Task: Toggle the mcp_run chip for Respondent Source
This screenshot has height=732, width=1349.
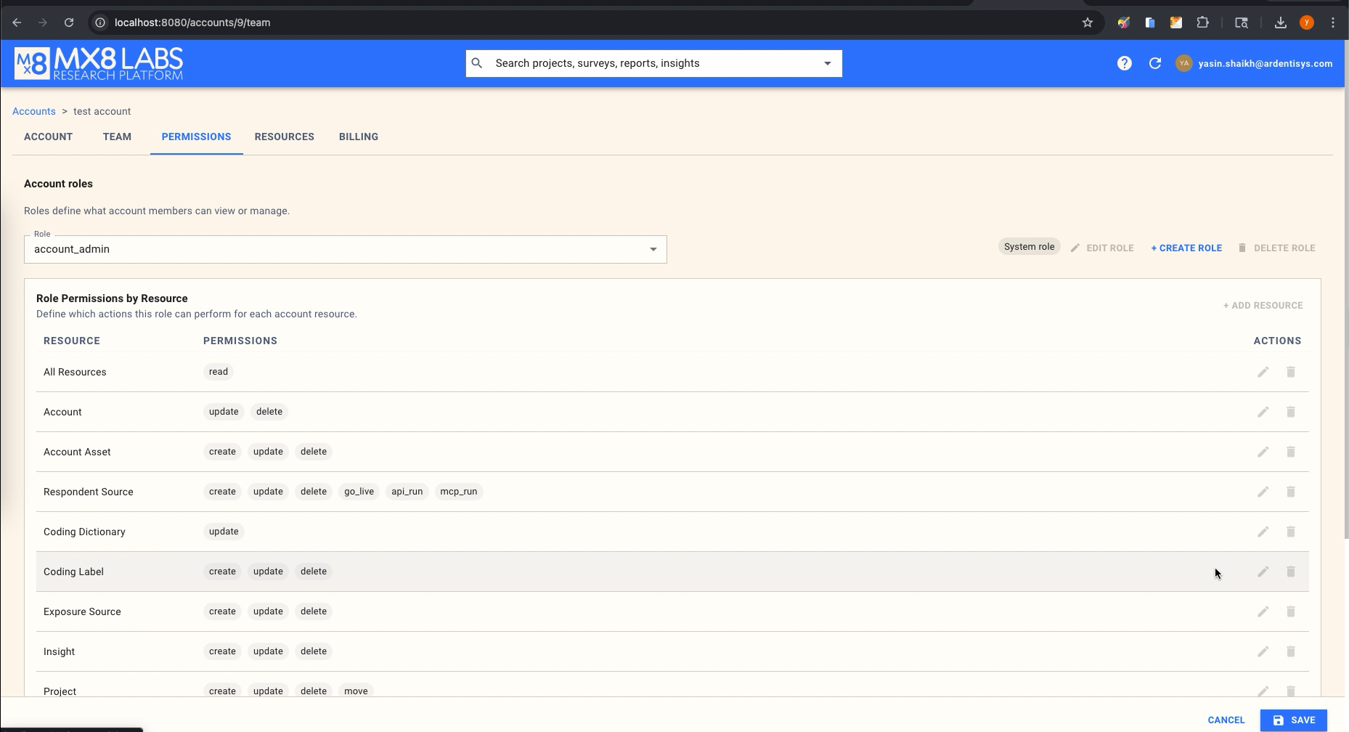Action: (459, 492)
